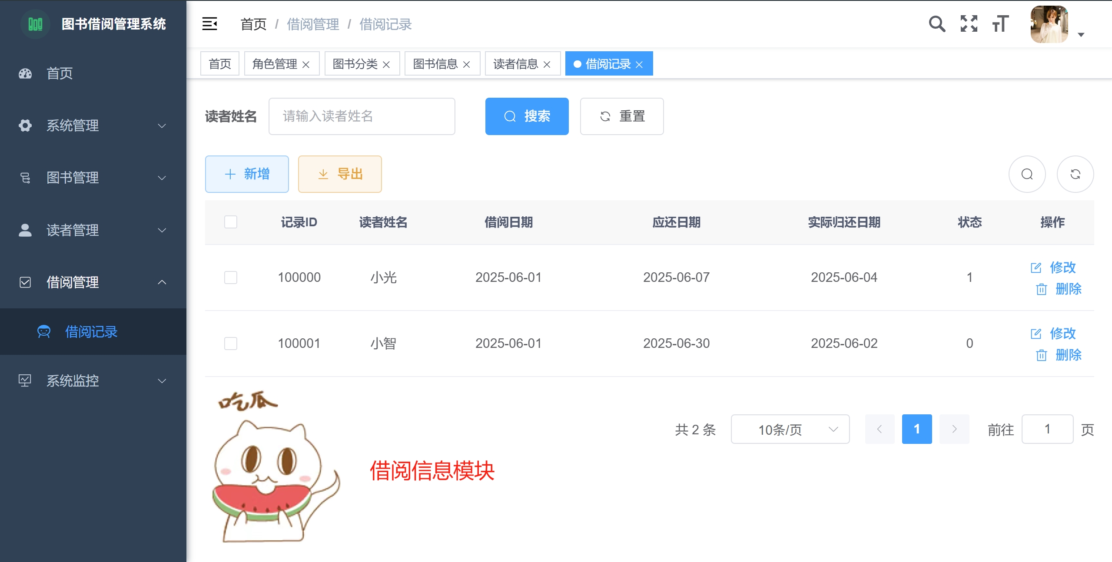Click the 新增 button

click(x=247, y=174)
